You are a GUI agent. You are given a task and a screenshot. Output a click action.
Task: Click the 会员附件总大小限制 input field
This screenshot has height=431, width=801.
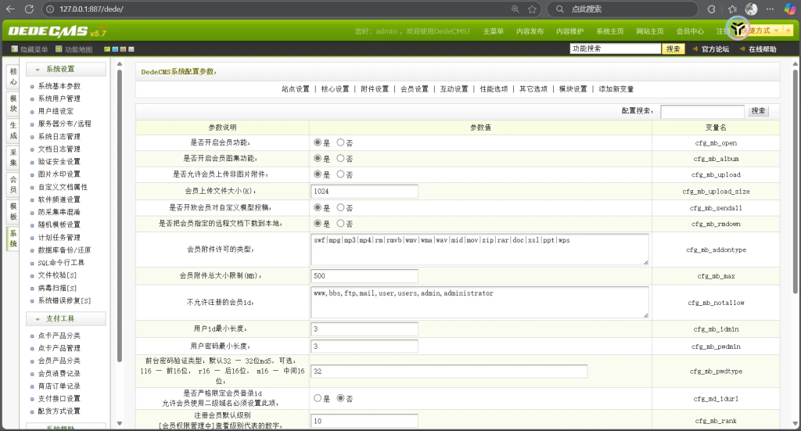coord(364,276)
